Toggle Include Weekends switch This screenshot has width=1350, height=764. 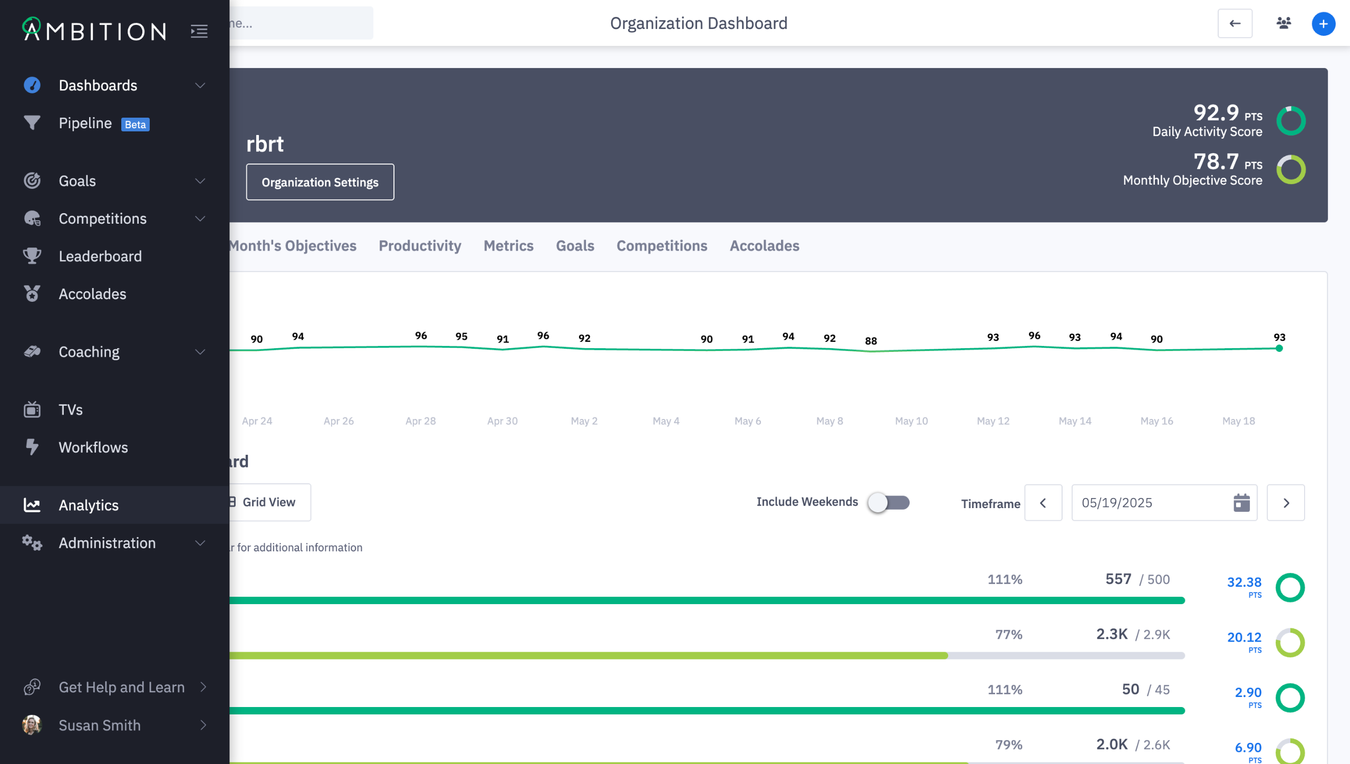click(889, 502)
